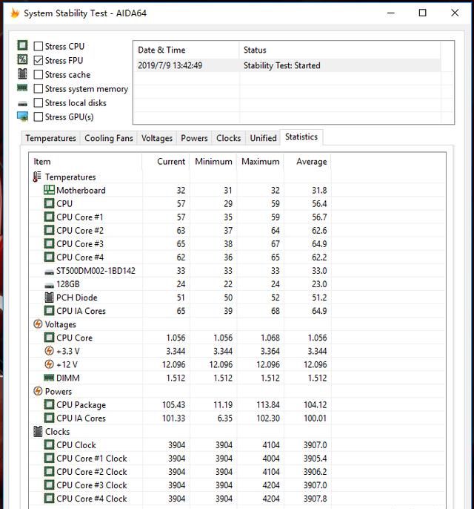Click the AIDA64 flame icon in title bar

(x=14, y=13)
